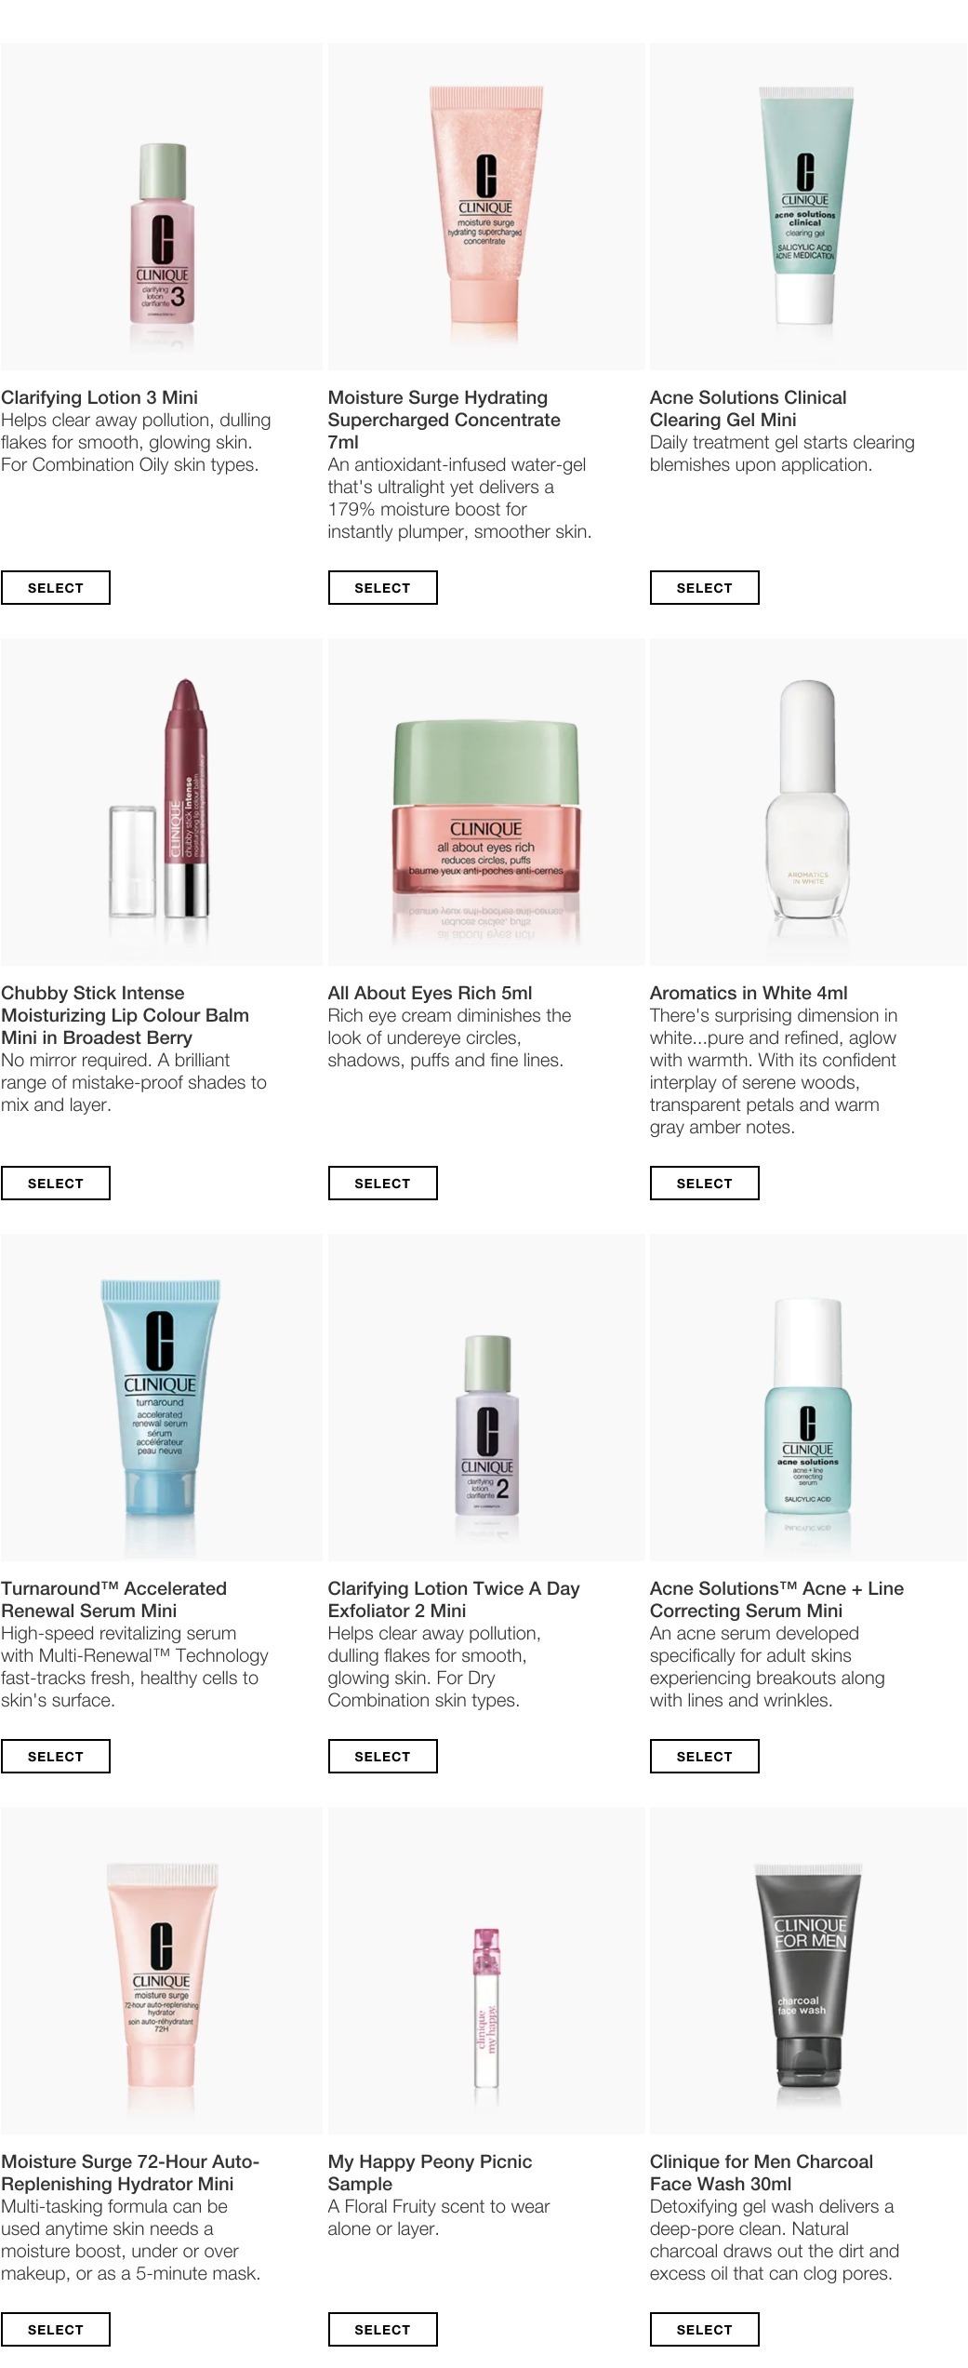968x2368 pixels.
Task: Select Clarifying Lotion Twice A Day Exfoliator 2
Action: coord(382,1757)
